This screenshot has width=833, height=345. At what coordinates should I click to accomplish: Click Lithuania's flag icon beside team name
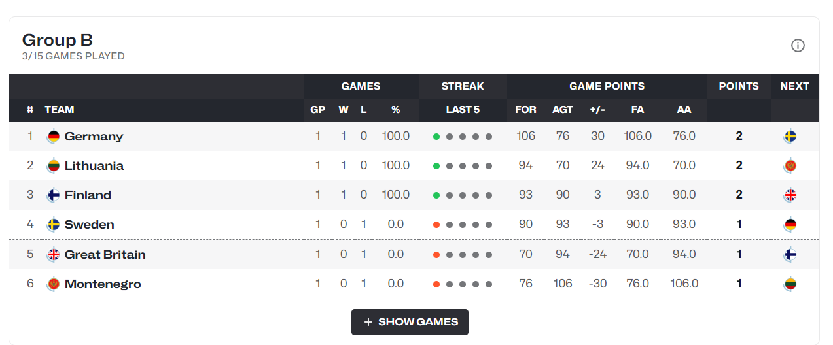tap(53, 166)
